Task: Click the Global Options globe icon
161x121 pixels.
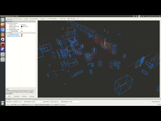Action: pos(8,23)
